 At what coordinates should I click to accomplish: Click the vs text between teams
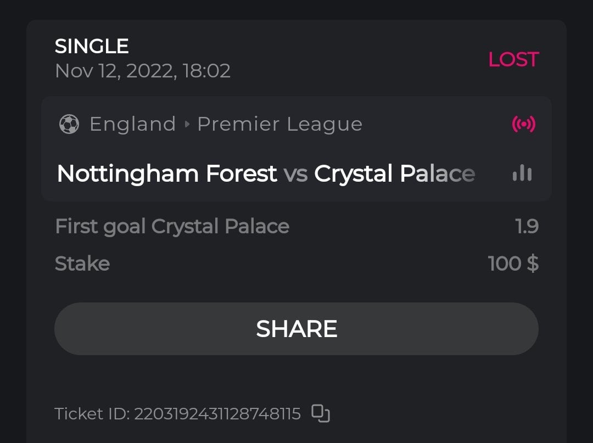pyautogui.click(x=295, y=173)
